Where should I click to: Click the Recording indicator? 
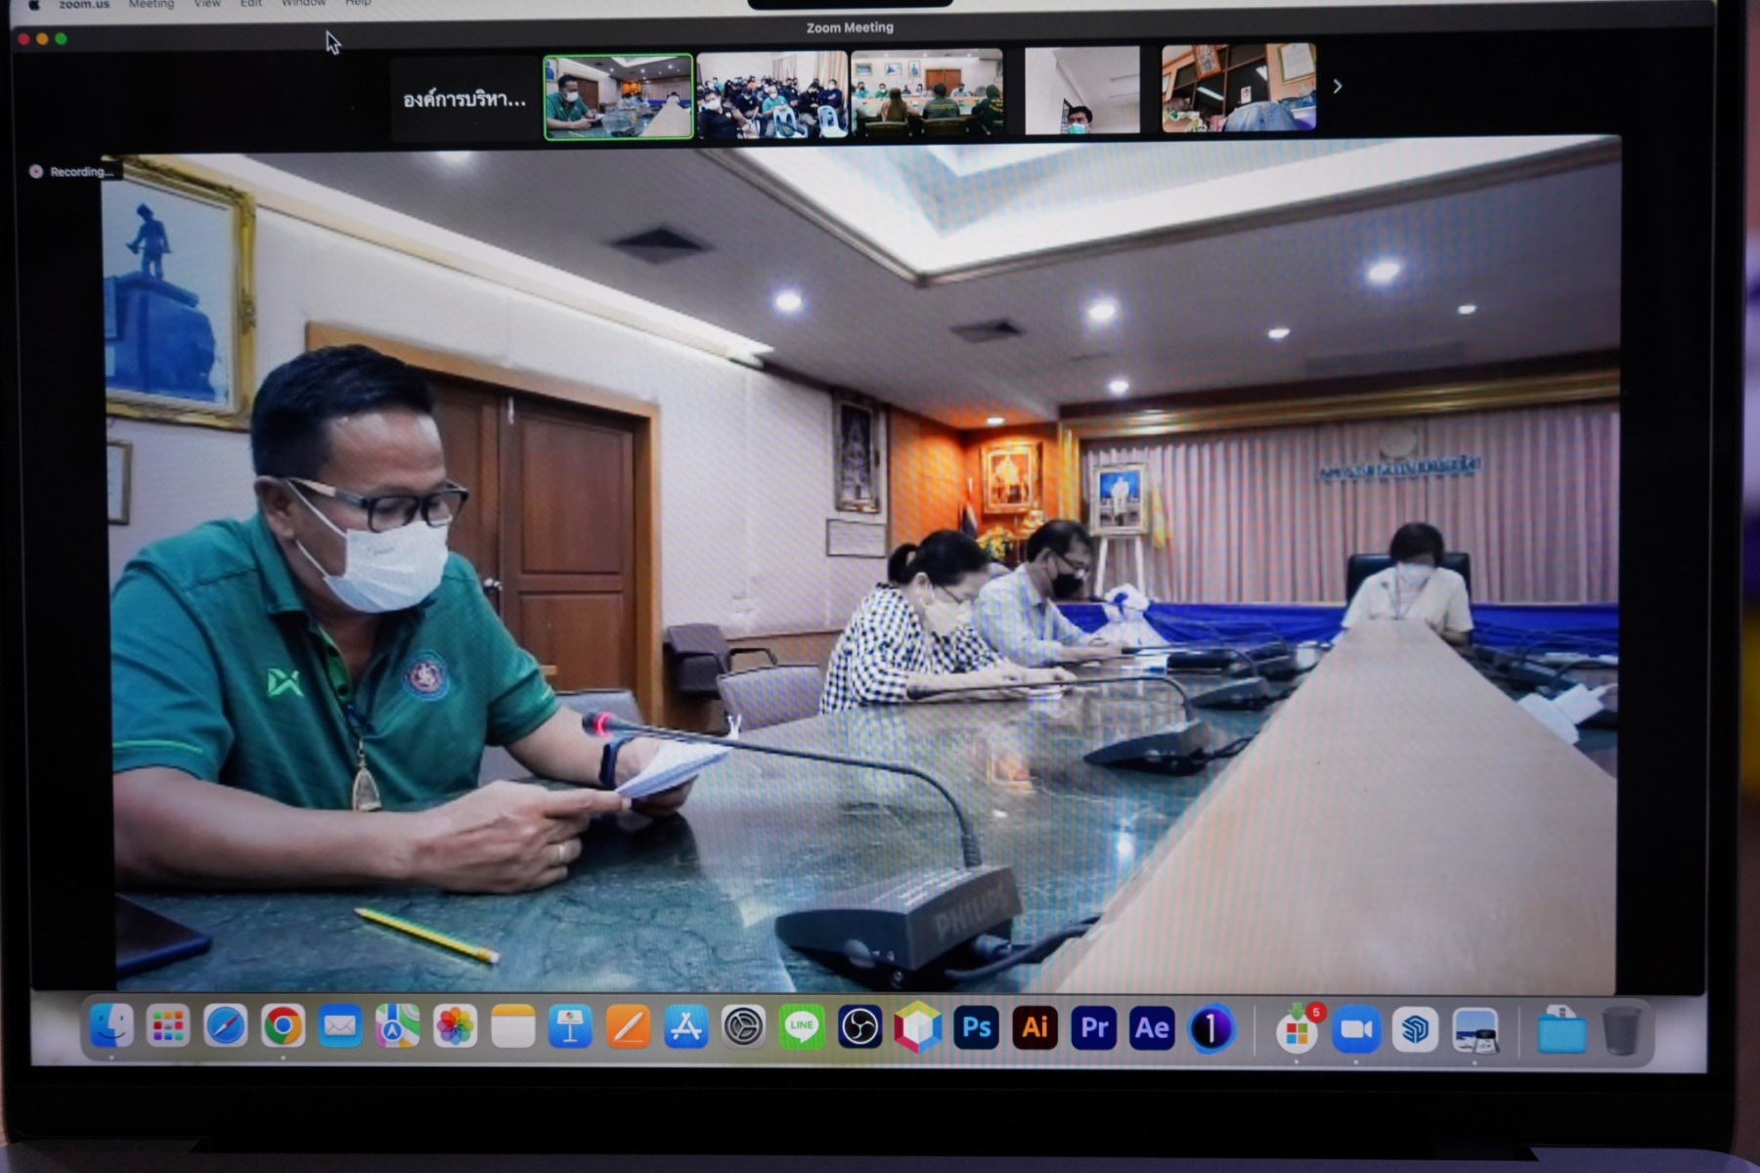point(73,172)
